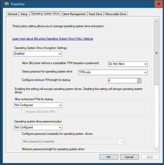Viewport: 164px width, 165px height.
Task: Open the Allow password complexity dropdown
Action: (73, 141)
